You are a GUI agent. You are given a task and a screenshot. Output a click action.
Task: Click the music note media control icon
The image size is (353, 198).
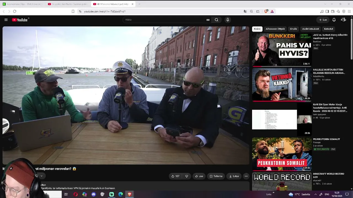click(322, 11)
